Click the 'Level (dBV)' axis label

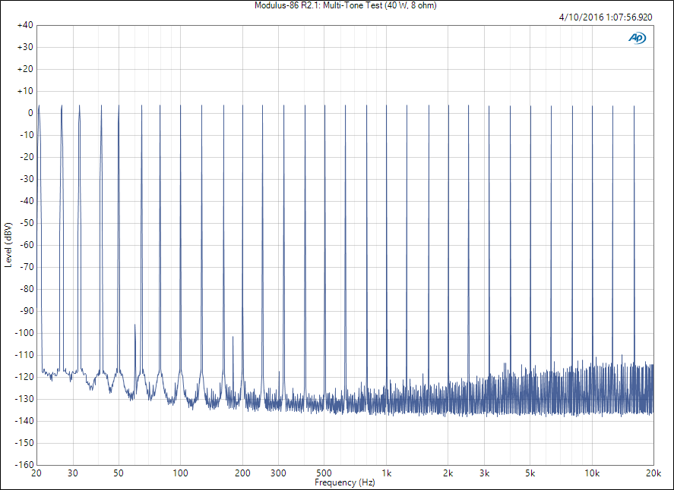(x=8, y=245)
